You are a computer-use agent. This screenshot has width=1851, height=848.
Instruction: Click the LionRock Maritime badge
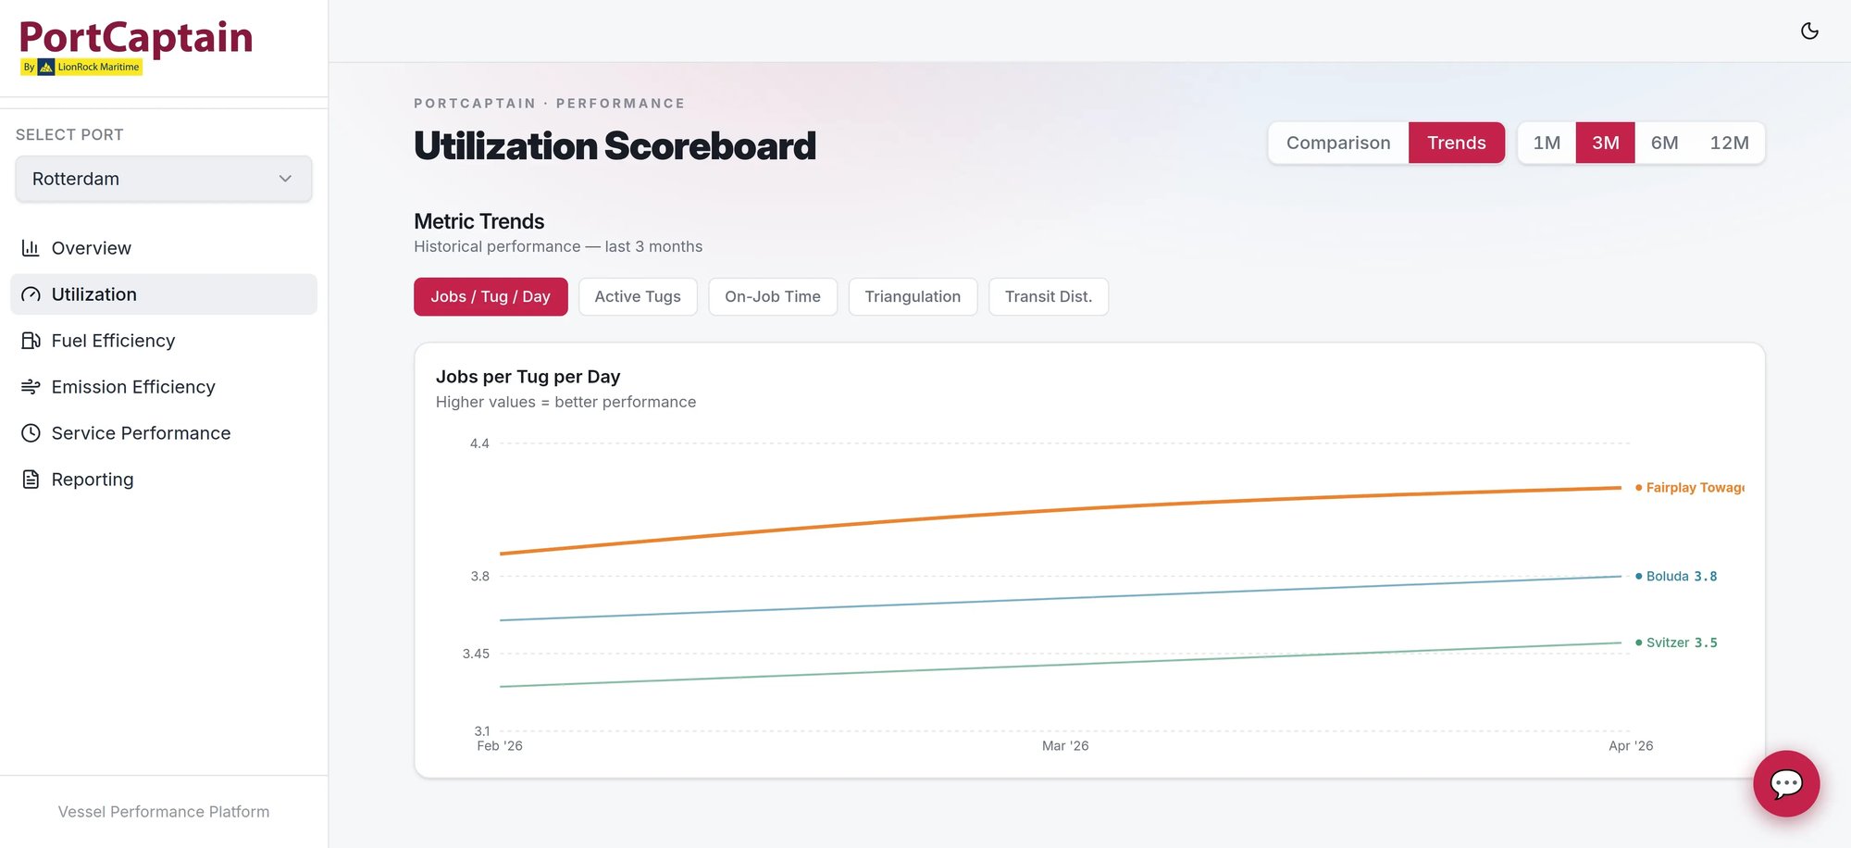pyautogui.click(x=81, y=67)
